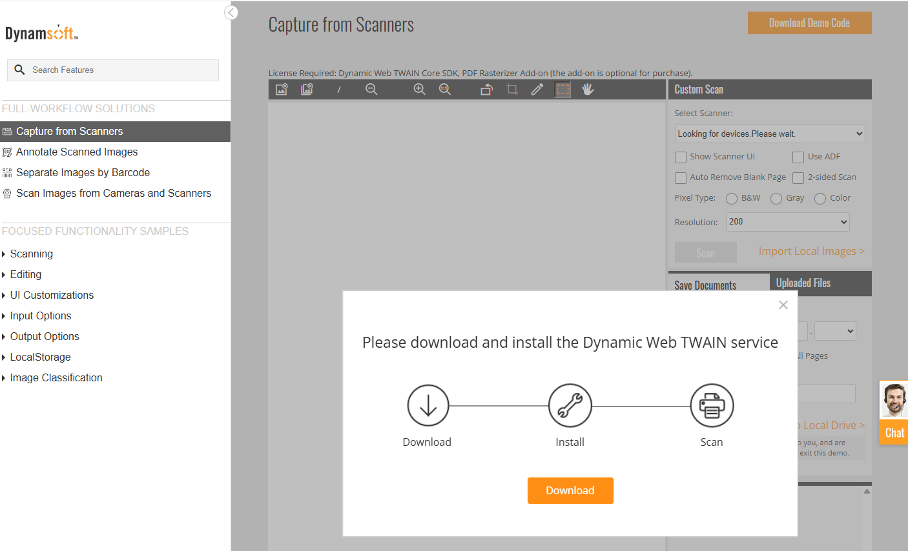Expand the Output Options sidebar section

coord(45,336)
